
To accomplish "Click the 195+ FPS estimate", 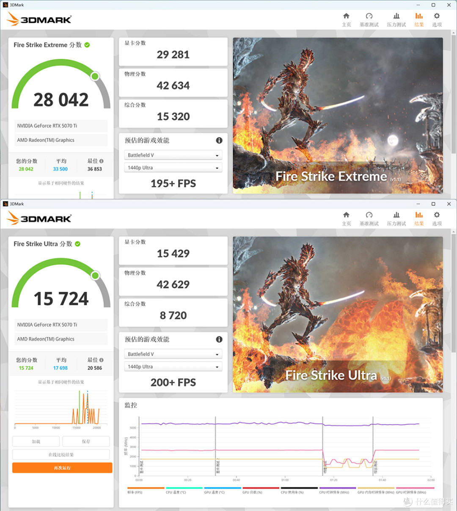I will (173, 183).
